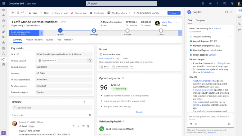Delete the email with trash icon
The height and width of the screenshot is (136, 242).
click(x=88, y=126)
